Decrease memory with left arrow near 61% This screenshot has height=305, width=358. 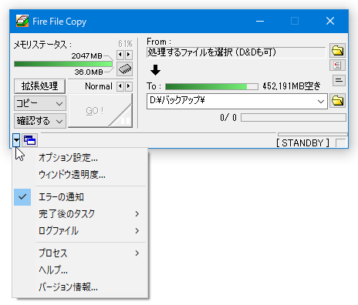120,55
